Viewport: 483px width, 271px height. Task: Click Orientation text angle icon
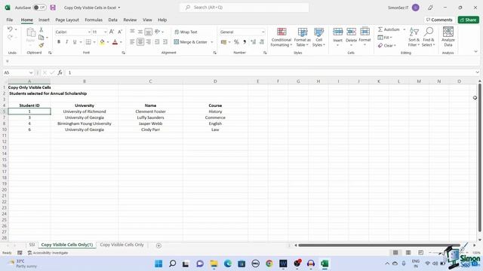pos(158,32)
